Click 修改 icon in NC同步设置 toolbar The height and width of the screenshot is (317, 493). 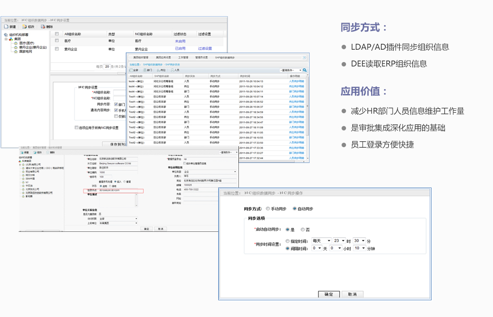point(25,27)
